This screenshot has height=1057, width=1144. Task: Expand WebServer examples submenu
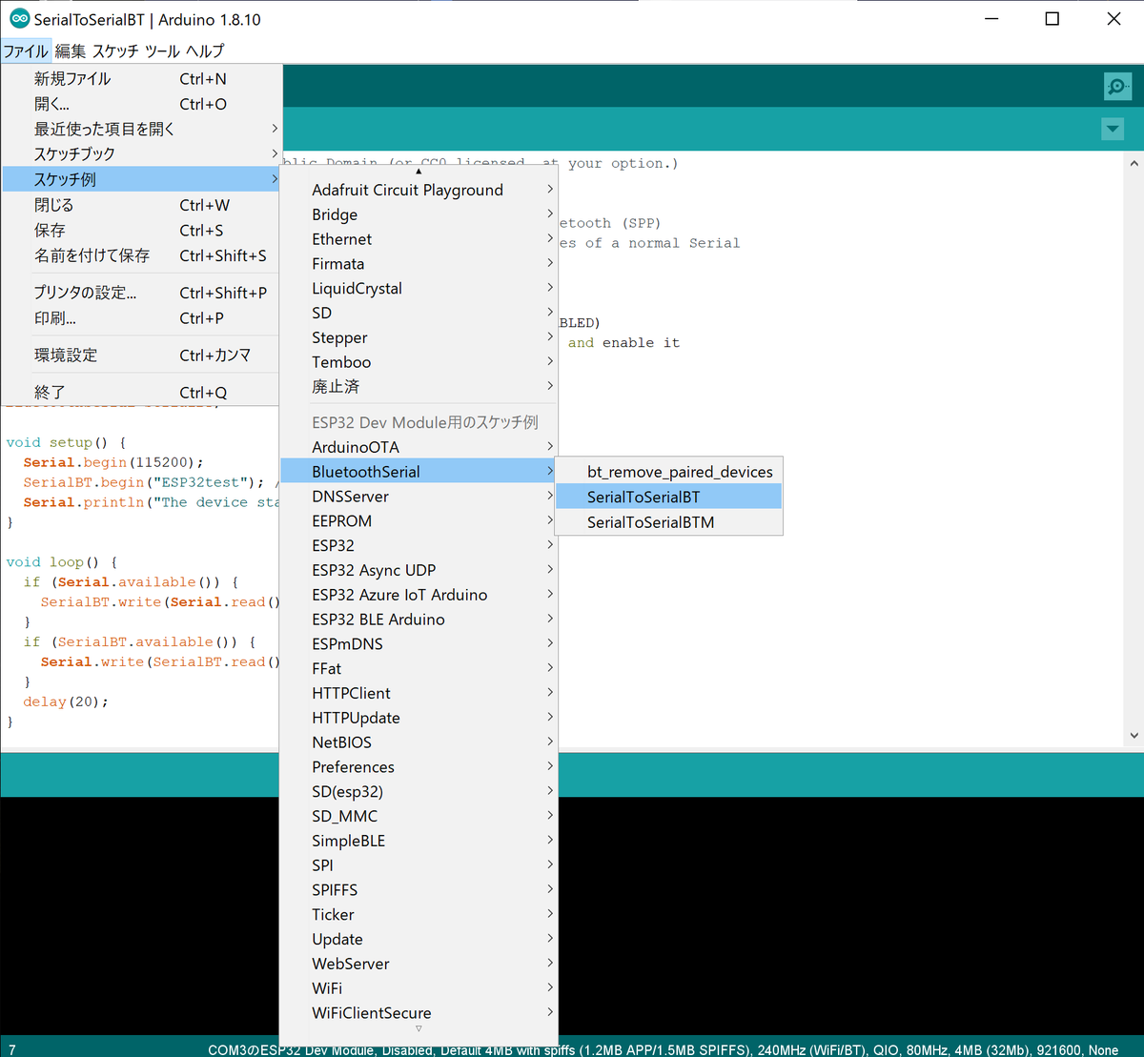[x=419, y=964]
